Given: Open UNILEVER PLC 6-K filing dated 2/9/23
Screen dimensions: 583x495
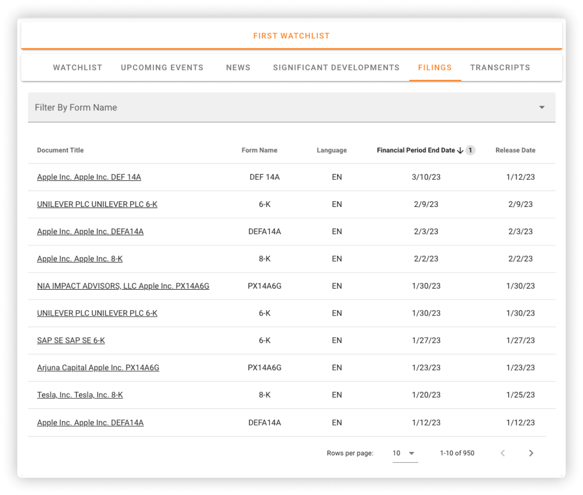Looking at the screenshot, I should click(x=97, y=204).
